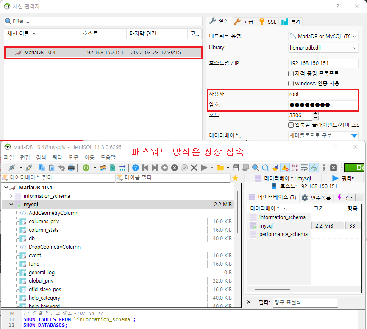Viewport: 367px width, 329px height.
Task: Click the print icon in toolbar
Action: [71, 168]
